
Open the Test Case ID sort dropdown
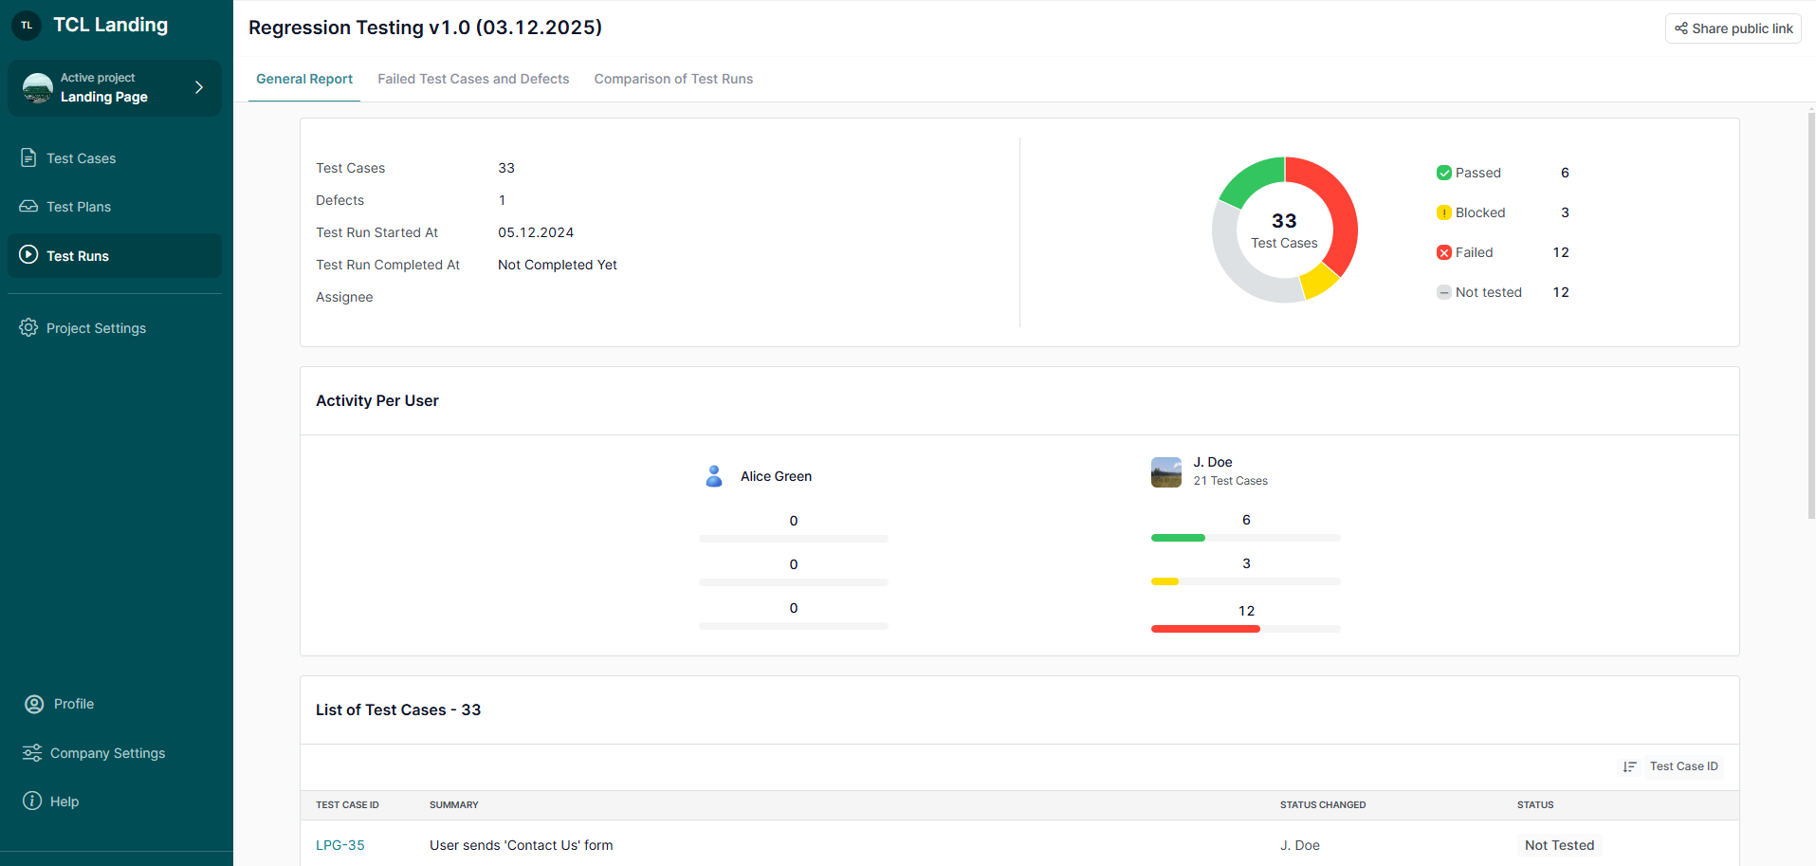coord(1683,766)
